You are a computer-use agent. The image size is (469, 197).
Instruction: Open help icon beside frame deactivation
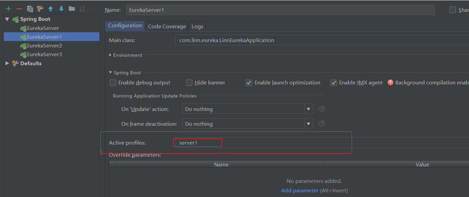322,124
